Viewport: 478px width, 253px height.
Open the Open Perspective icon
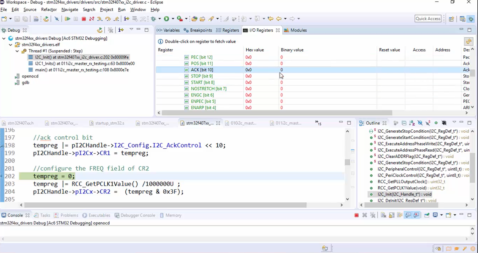(x=452, y=19)
